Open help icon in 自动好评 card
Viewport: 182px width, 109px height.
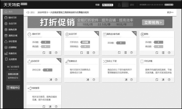click(x=56, y=80)
